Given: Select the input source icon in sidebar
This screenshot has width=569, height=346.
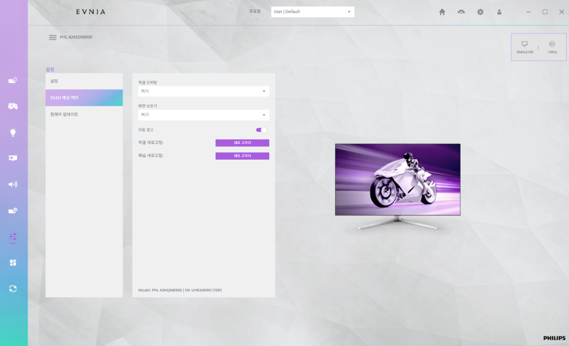Looking at the screenshot, I should (x=13, y=158).
